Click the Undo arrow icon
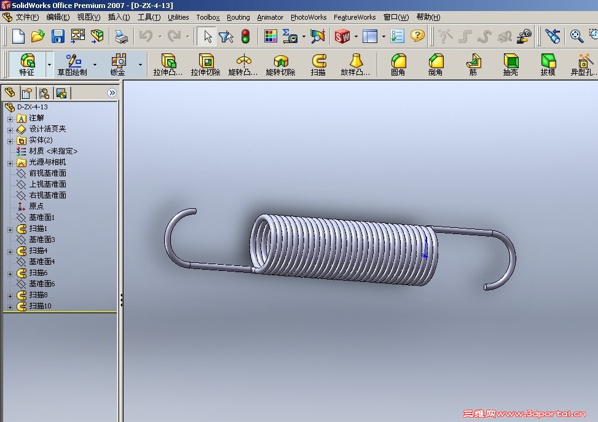Image resolution: width=598 pixels, height=422 pixels. coord(146,37)
